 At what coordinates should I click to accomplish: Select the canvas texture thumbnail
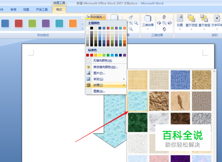click(x=159, y=80)
